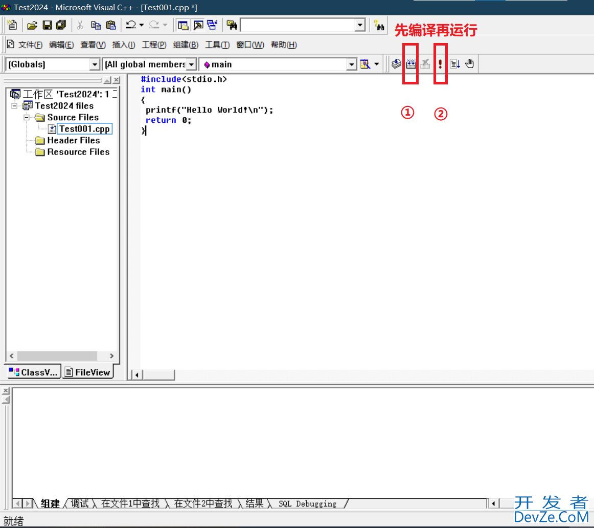This screenshot has height=528, width=594.
Task: Click the workspace tree horizontal scrollbar track
Action: [62, 356]
